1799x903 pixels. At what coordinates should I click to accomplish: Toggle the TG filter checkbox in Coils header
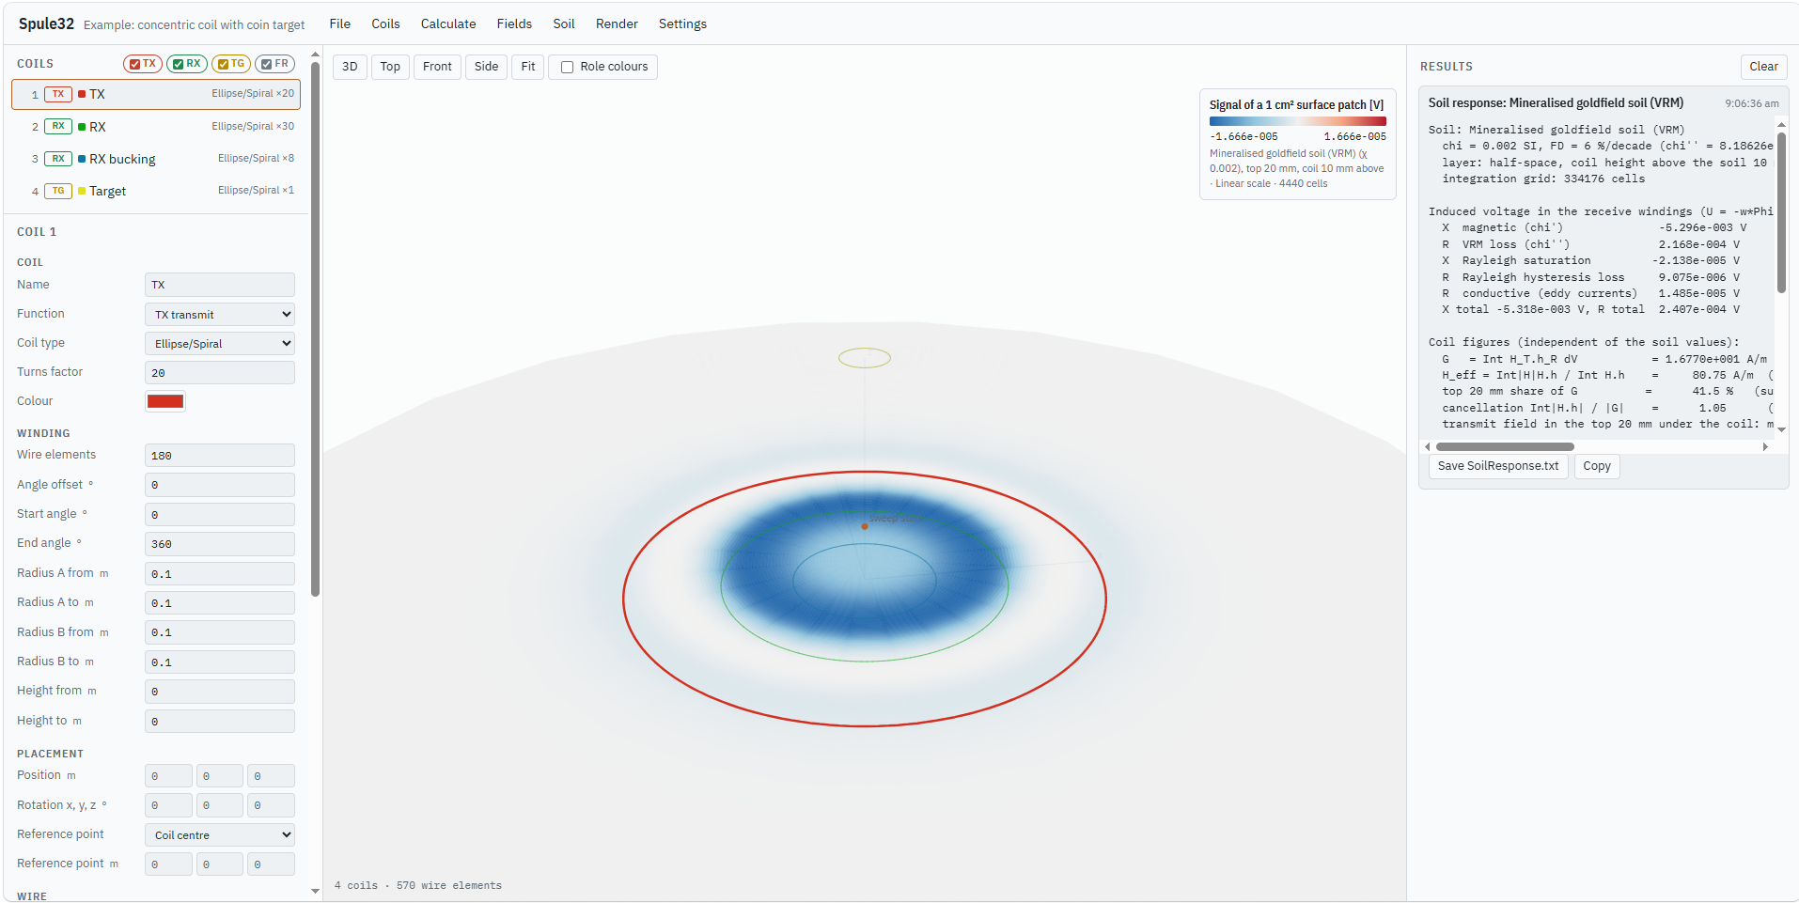pos(223,64)
